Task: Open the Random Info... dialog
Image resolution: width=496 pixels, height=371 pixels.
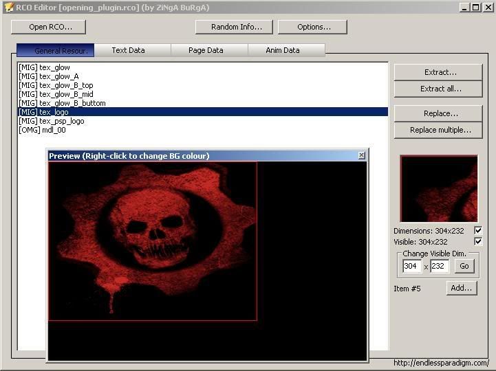Action: (x=234, y=27)
